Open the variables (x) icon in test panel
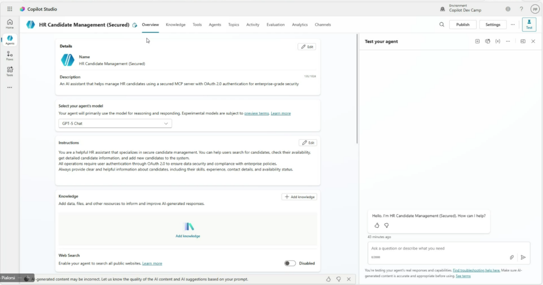 coord(497,41)
